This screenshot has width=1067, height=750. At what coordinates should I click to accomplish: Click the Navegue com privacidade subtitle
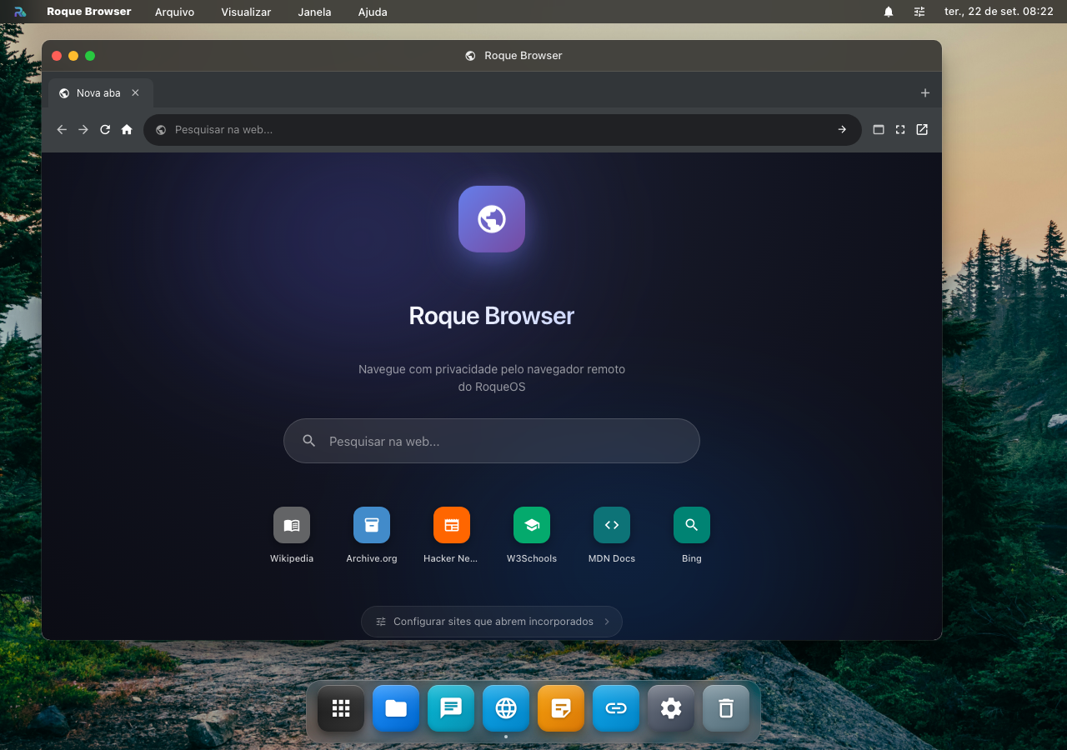point(492,377)
